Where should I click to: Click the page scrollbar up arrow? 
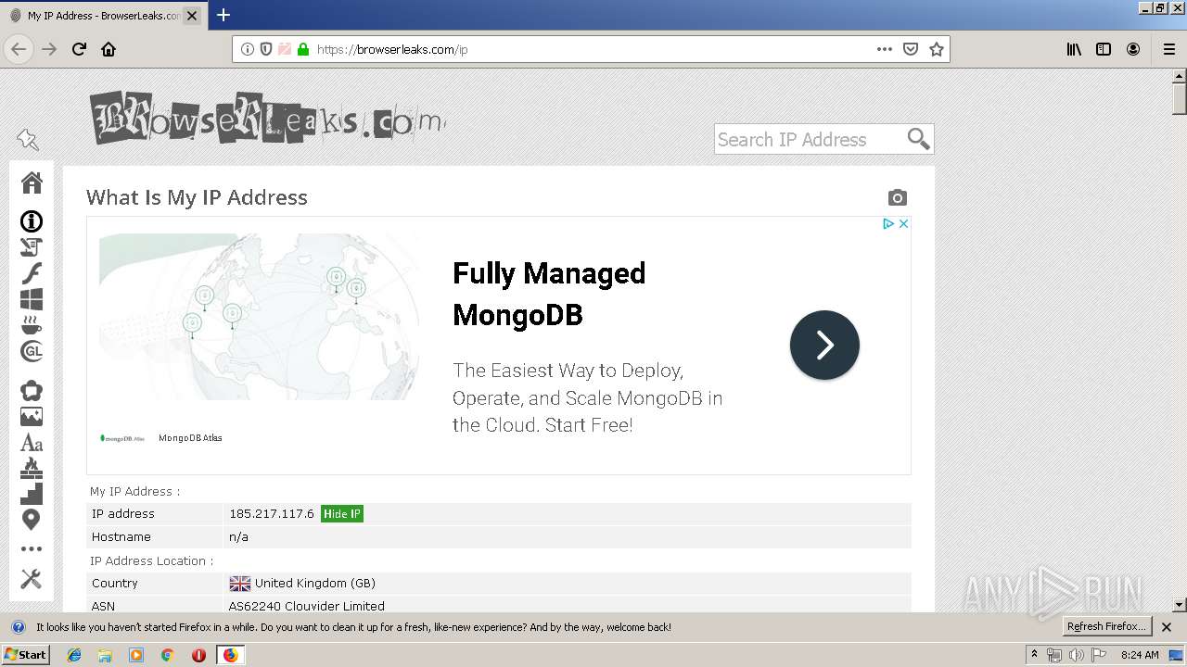[1180, 75]
